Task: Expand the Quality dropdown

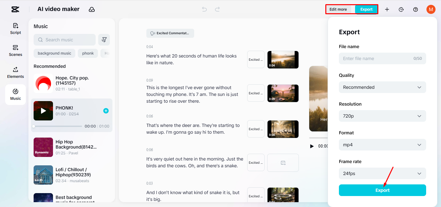Action: [382, 87]
